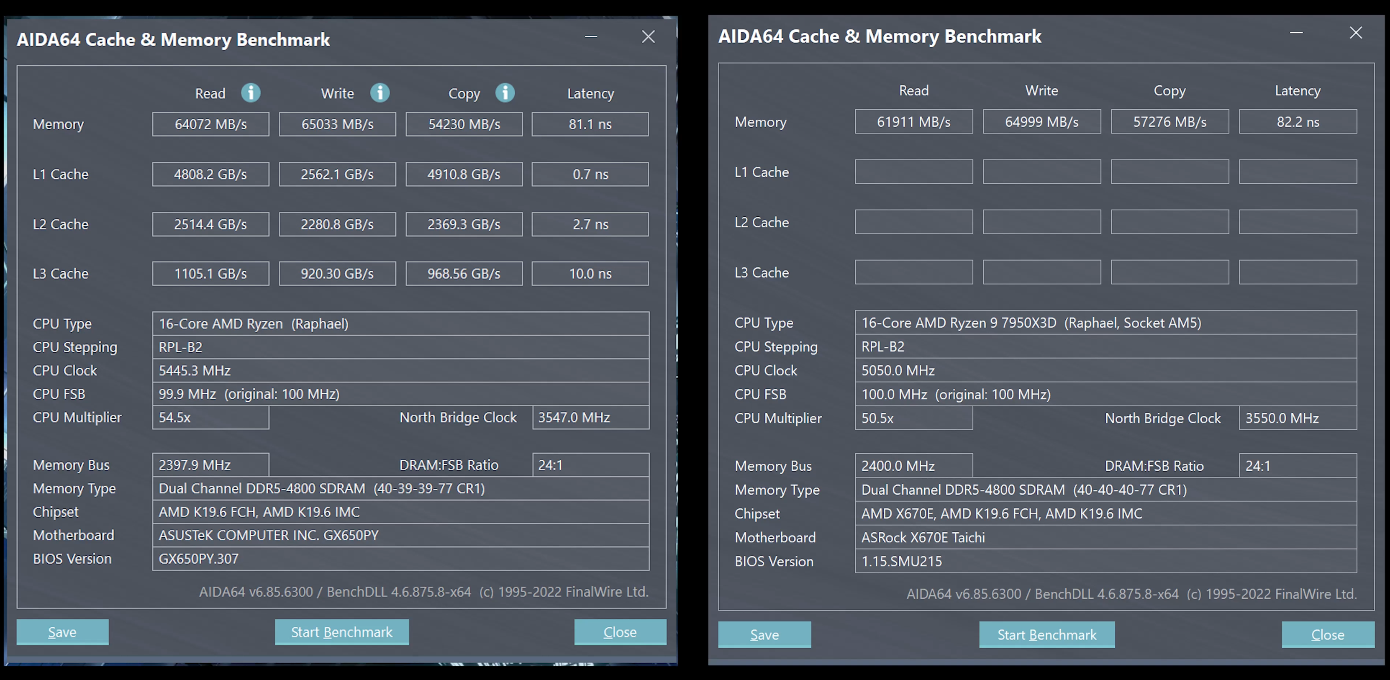Click the 81.1 ns memory latency field
Viewport: 1390px width, 680px height.
[590, 124]
